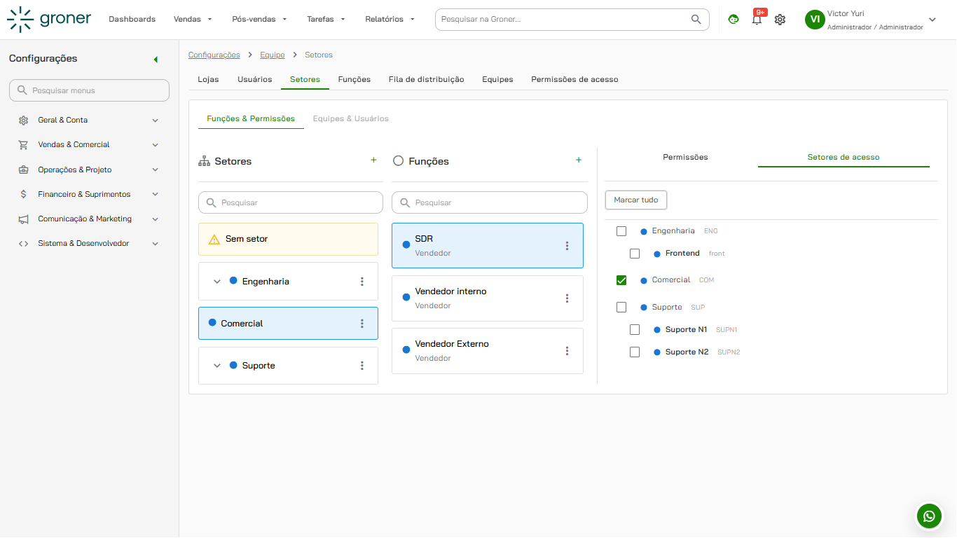Open the settings gear in top bar

pyautogui.click(x=780, y=20)
